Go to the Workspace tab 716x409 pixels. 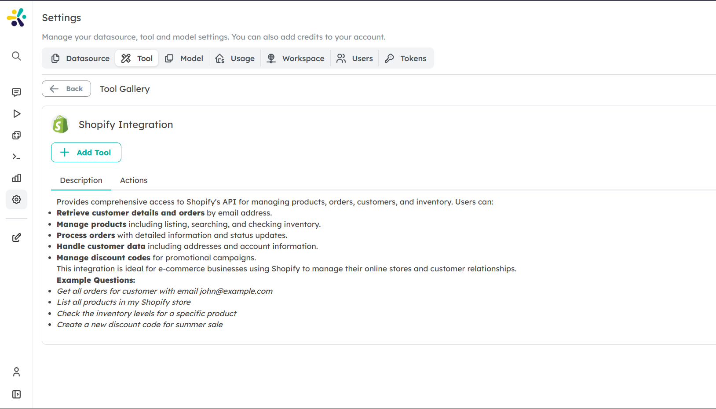296,58
